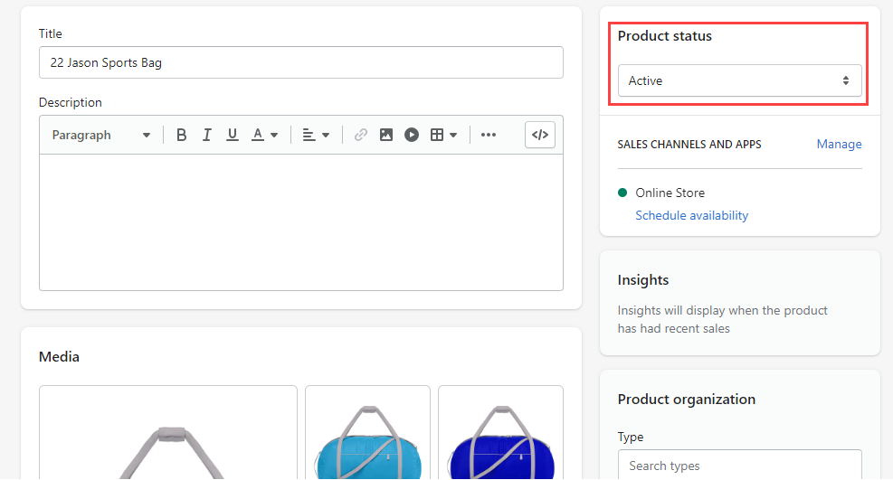Apply italic formatting in description editor
This screenshot has width=893, height=480.
[206, 135]
